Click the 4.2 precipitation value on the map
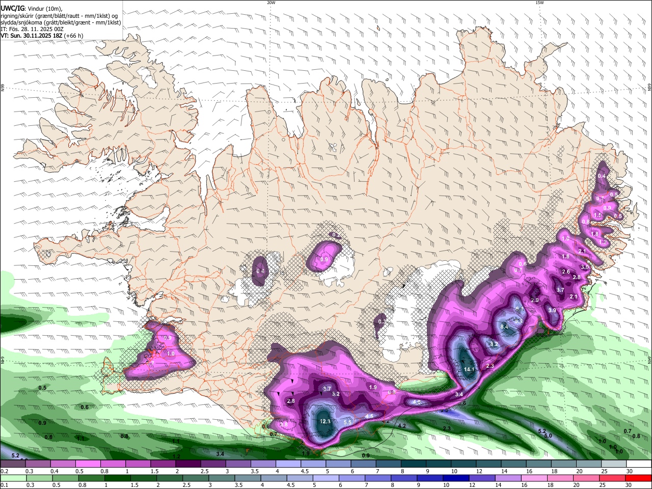This screenshot has height=489, width=652. pos(402,426)
